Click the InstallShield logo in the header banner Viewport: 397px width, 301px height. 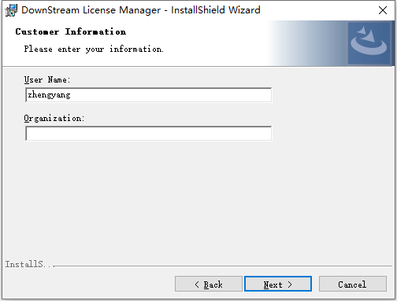369,43
